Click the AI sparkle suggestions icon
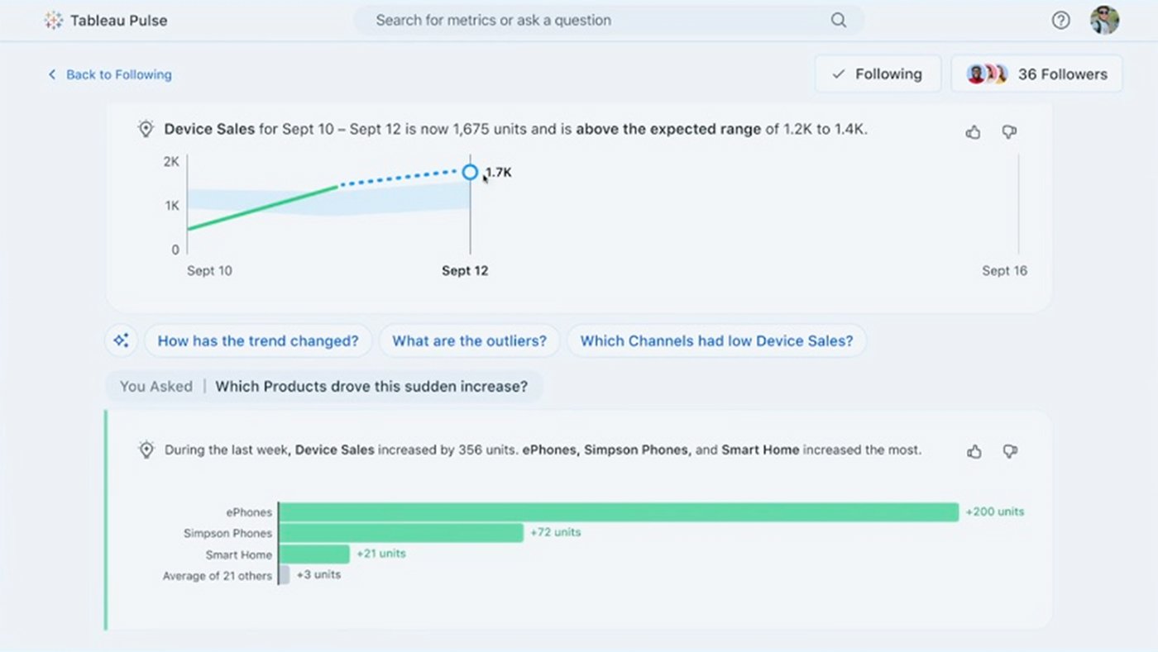The image size is (1158, 652). [121, 340]
